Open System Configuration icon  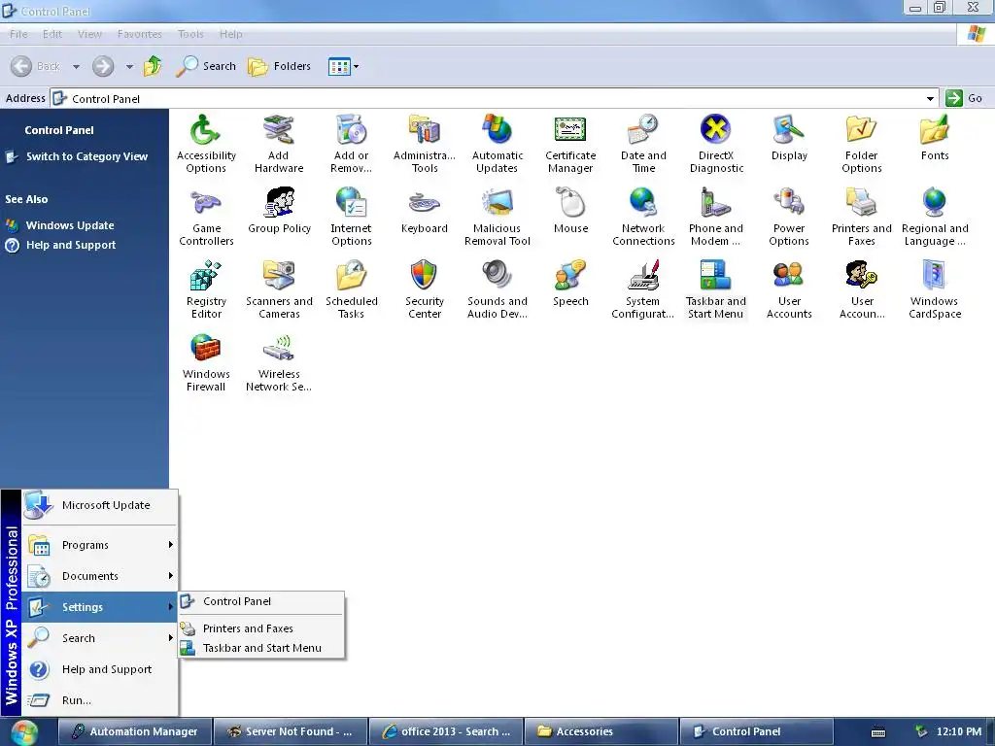643,289
